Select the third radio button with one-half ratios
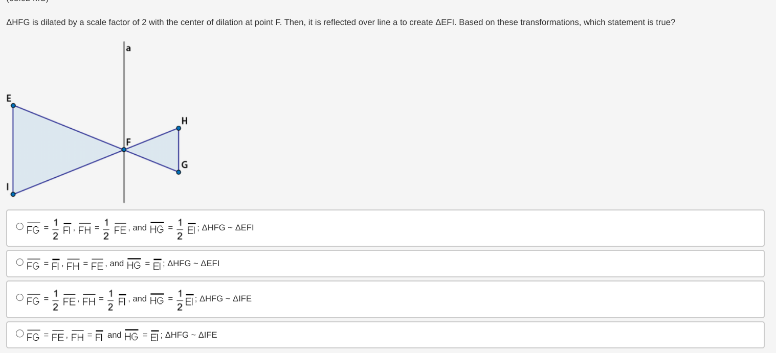The height and width of the screenshot is (353, 776). point(19,297)
